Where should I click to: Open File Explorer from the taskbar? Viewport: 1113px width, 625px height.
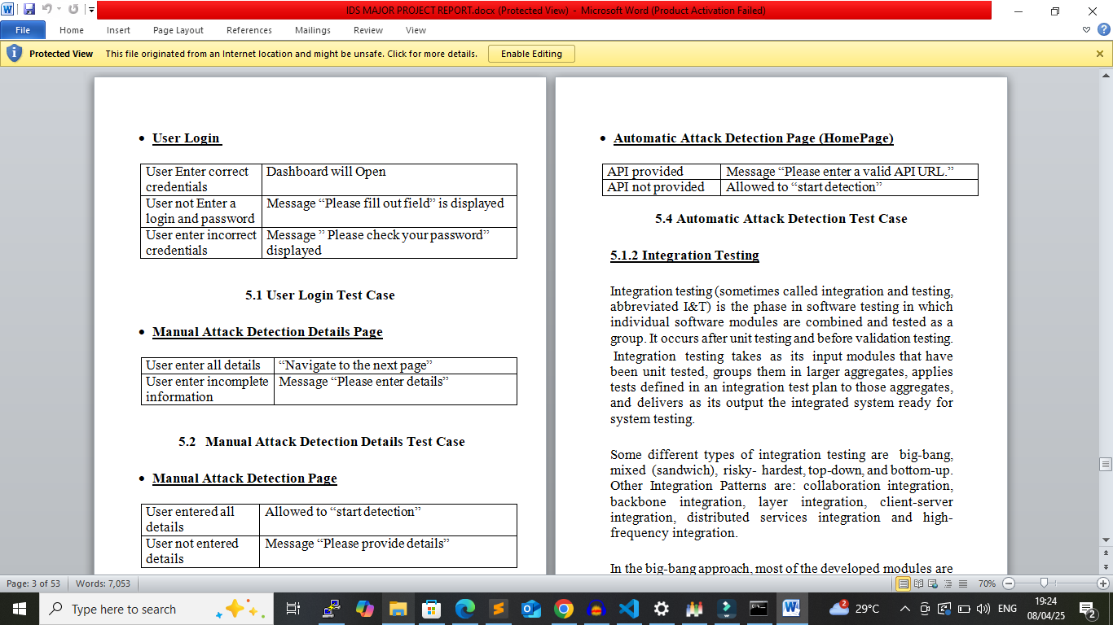(x=398, y=609)
